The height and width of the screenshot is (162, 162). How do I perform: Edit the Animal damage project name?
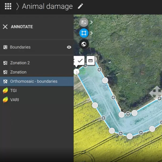[80, 6]
